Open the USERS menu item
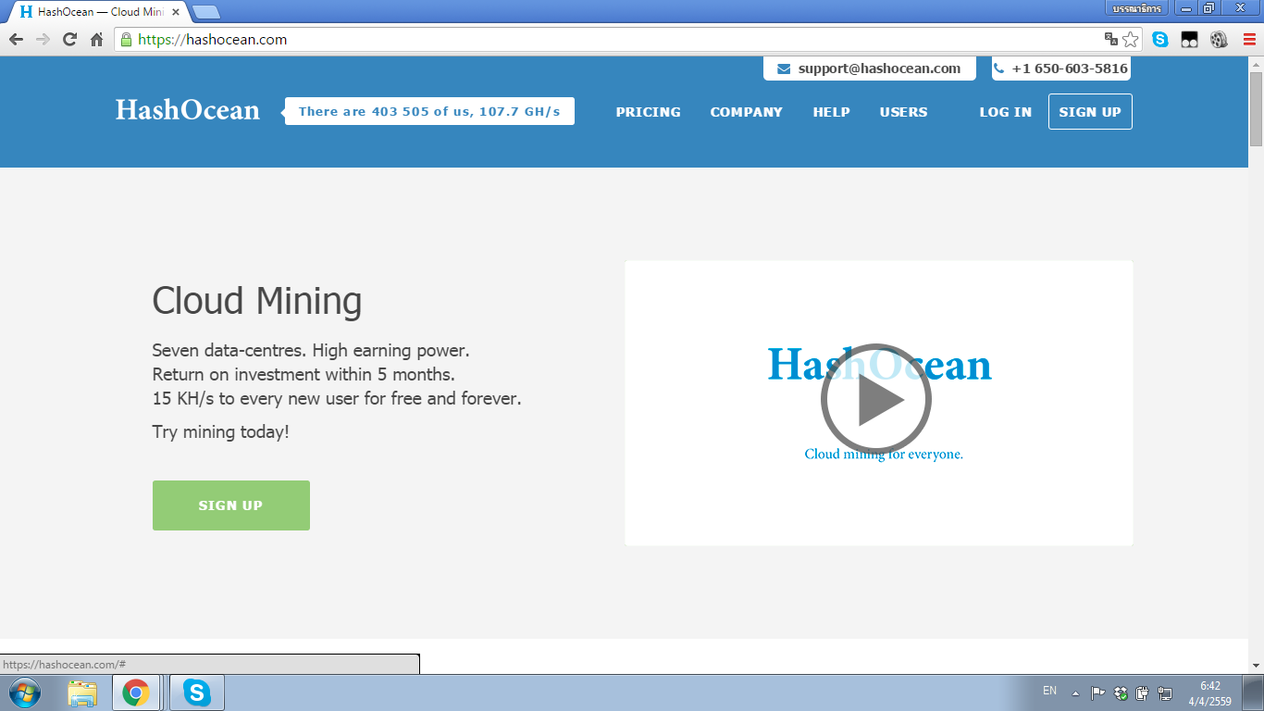1264x711 pixels. pos(903,112)
